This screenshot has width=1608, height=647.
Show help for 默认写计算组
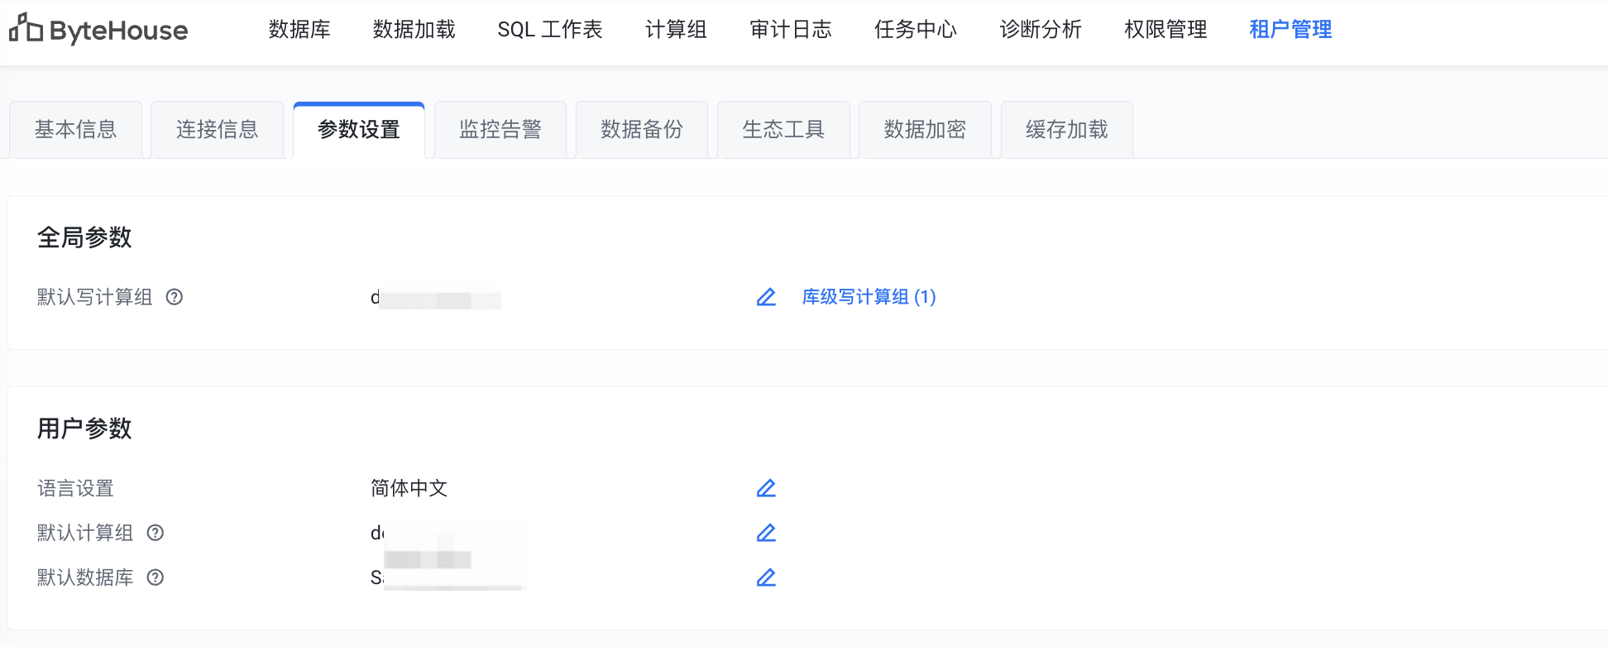point(175,297)
